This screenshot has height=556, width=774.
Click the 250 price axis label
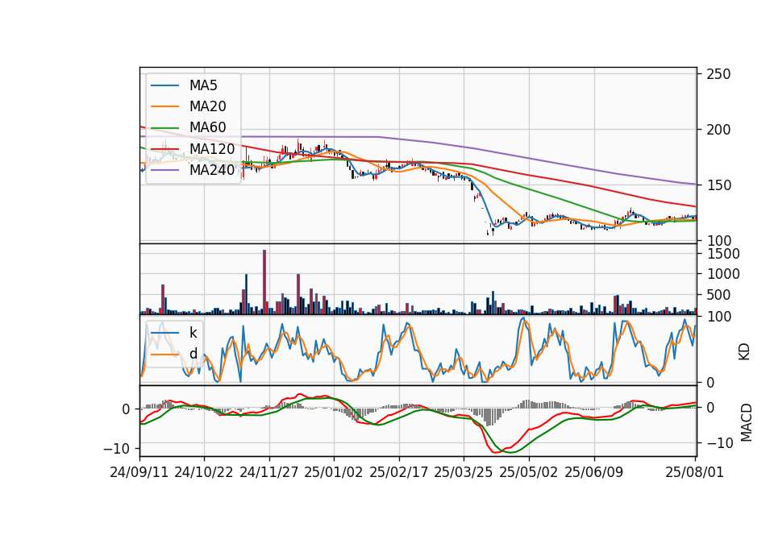point(718,74)
